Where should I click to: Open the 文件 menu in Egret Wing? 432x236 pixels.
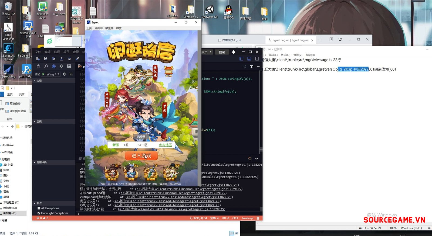coord(38,52)
